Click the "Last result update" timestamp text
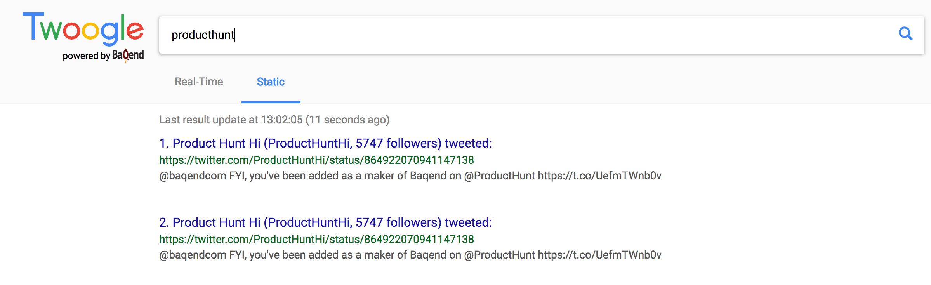The width and height of the screenshot is (931, 285). pos(274,120)
